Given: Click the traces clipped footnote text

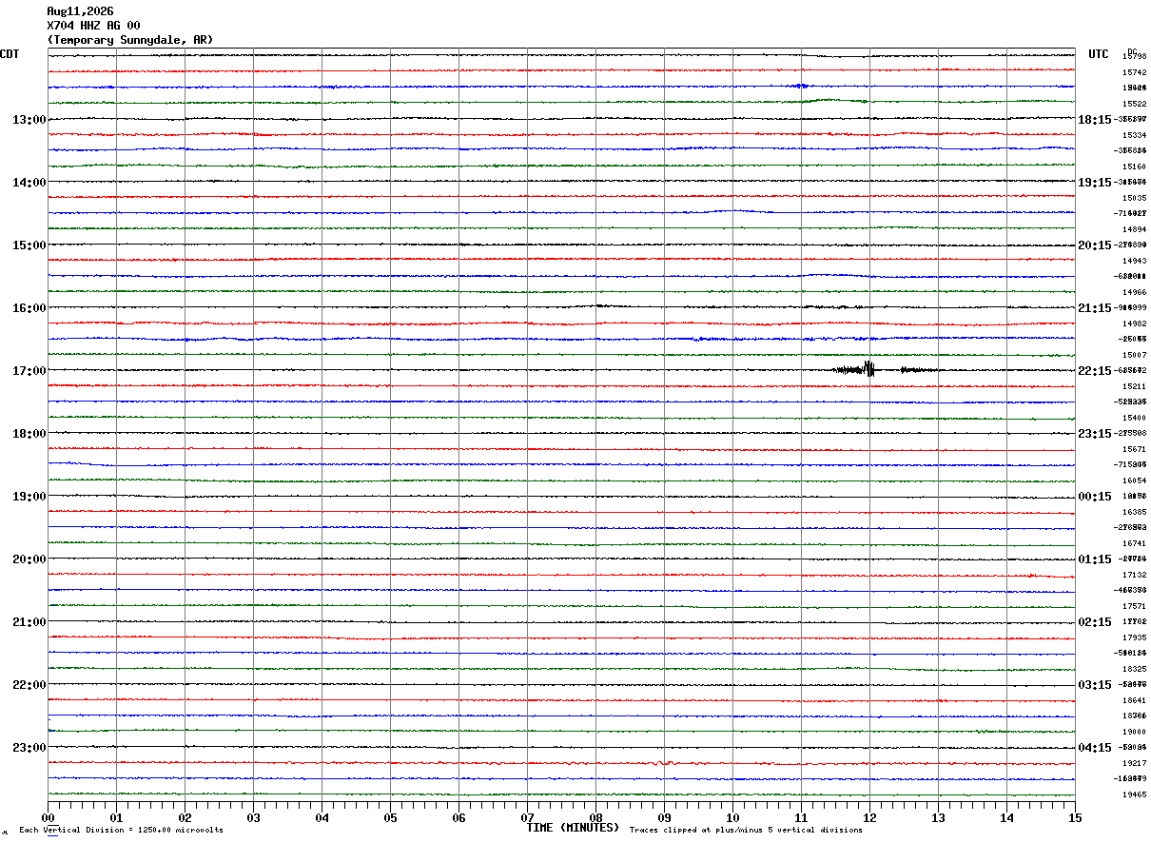Looking at the screenshot, I should point(746,831).
